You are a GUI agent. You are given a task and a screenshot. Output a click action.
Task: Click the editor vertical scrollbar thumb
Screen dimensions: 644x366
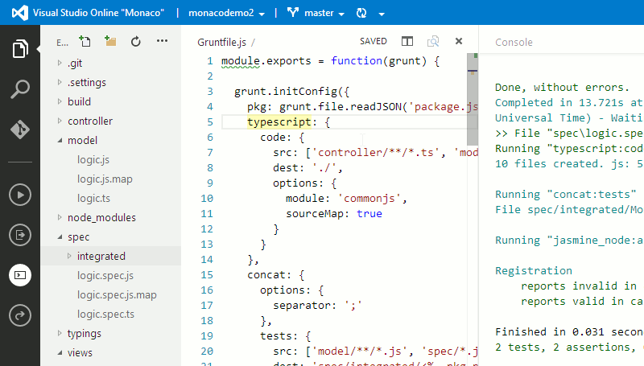coord(473,99)
